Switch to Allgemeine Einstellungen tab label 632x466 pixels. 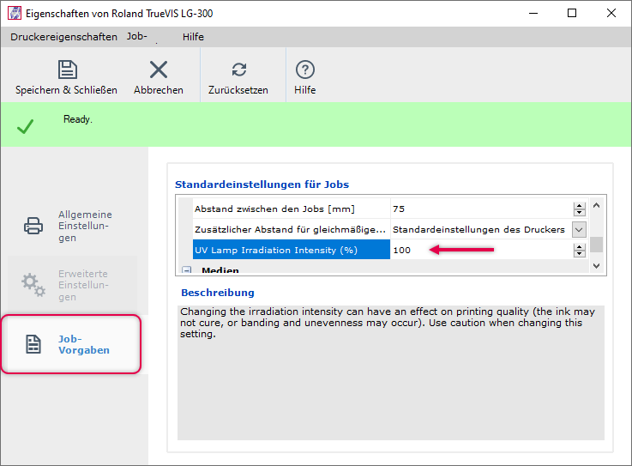(85, 226)
